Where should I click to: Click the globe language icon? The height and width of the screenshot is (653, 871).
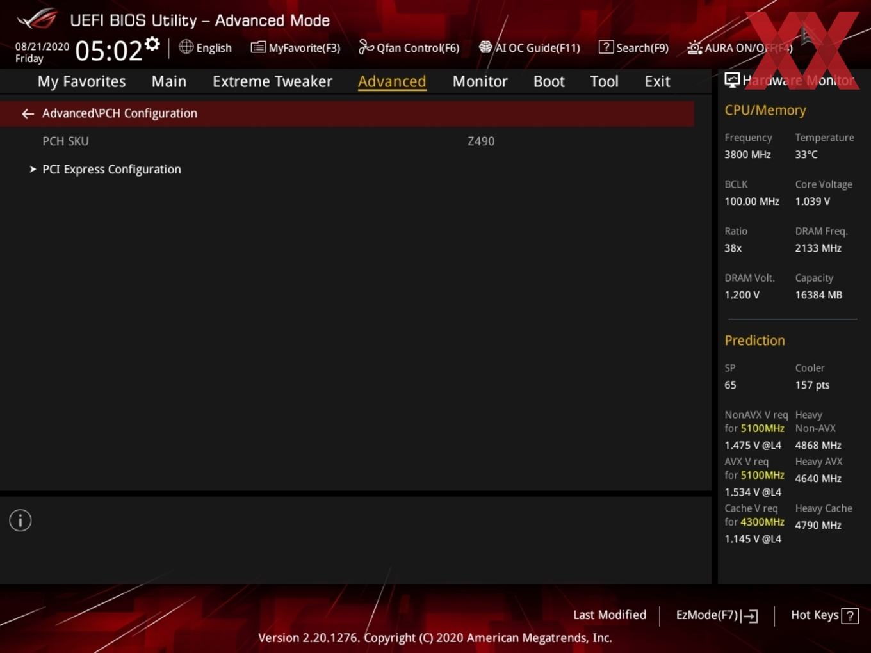(186, 47)
